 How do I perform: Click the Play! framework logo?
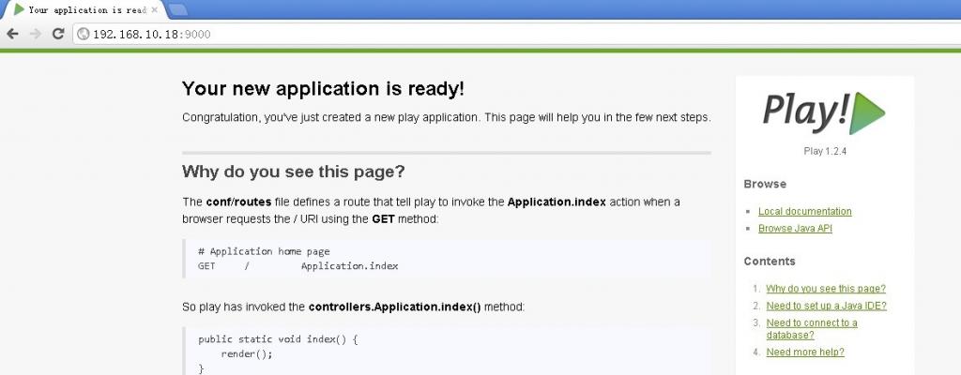824,112
